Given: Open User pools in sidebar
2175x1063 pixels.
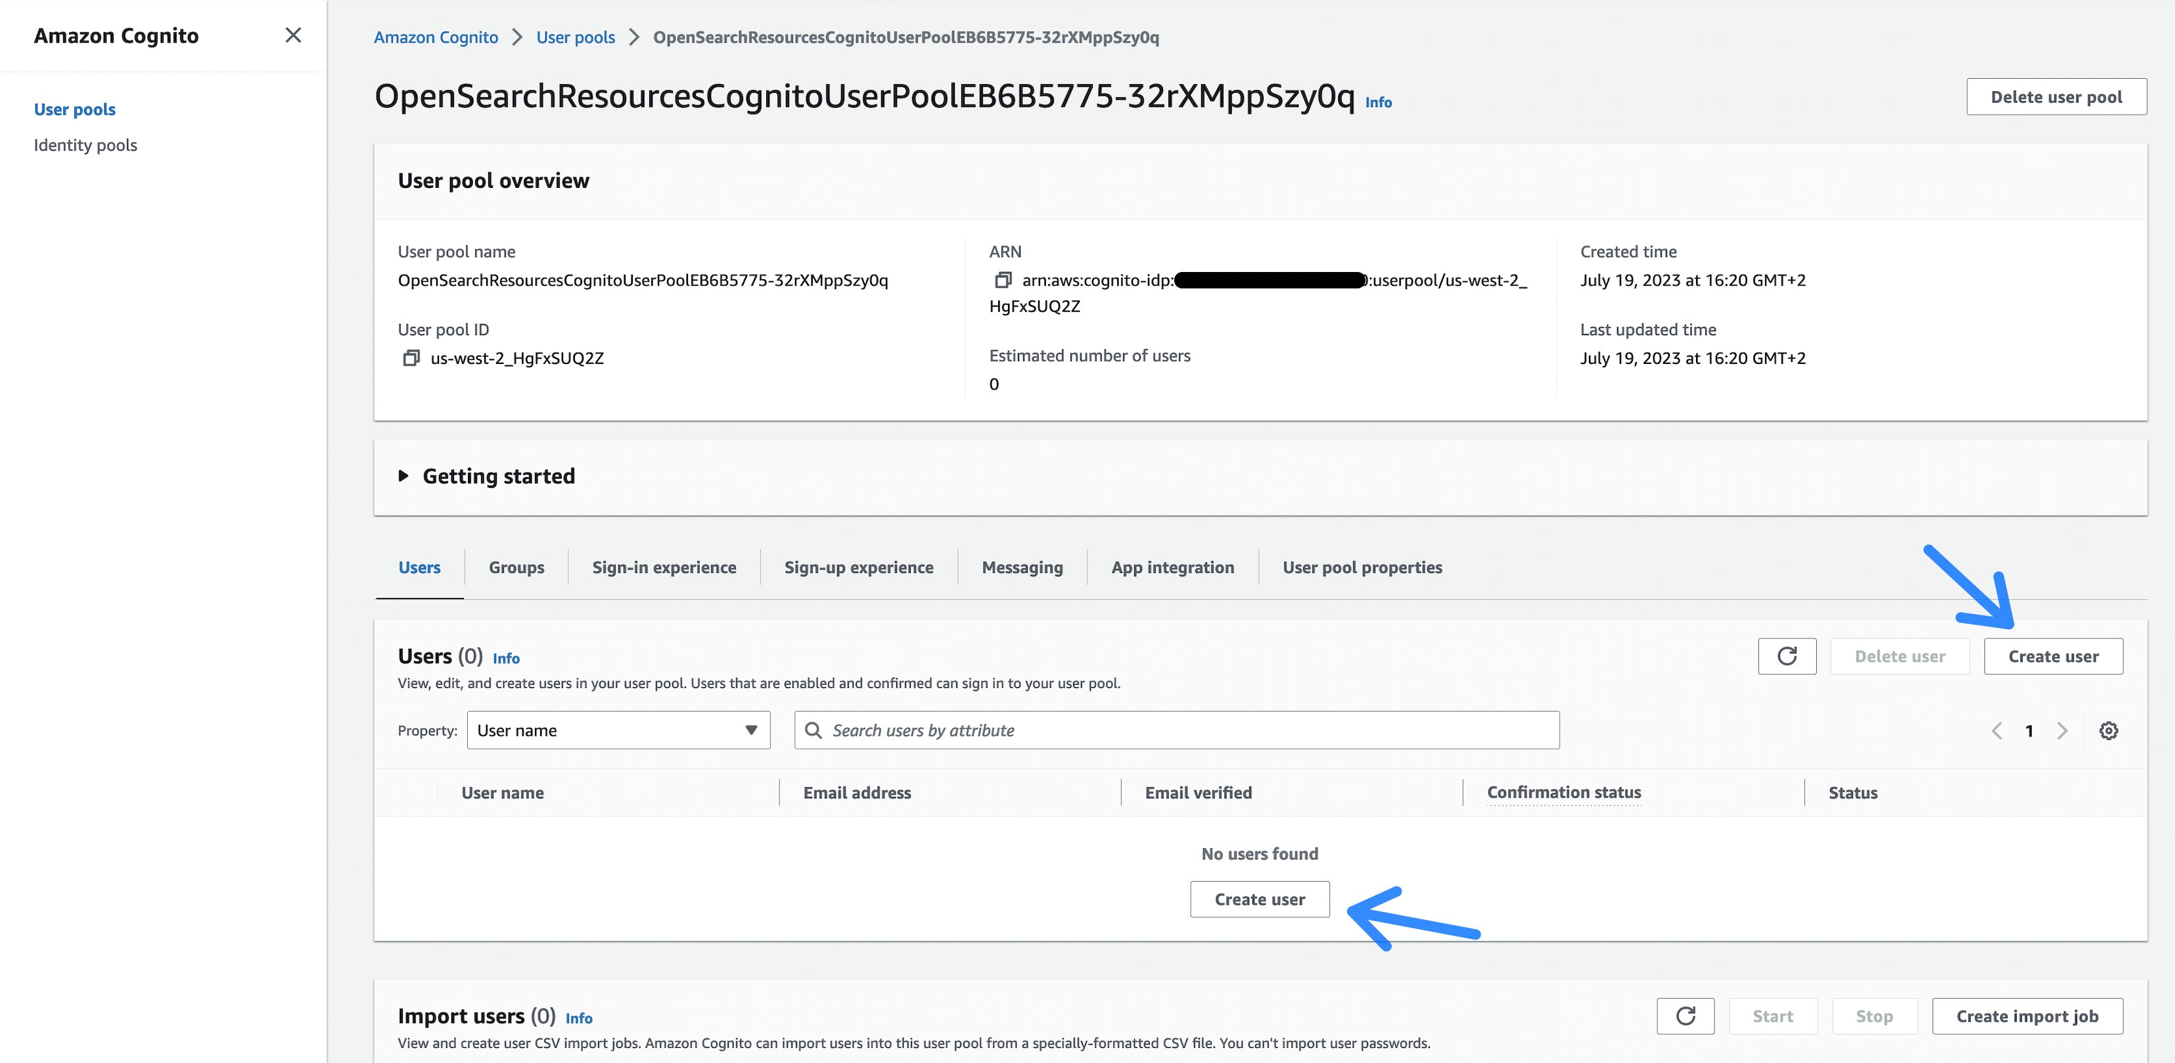Looking at the screenshot, I should pyautogui.click(x=74, y=109).
